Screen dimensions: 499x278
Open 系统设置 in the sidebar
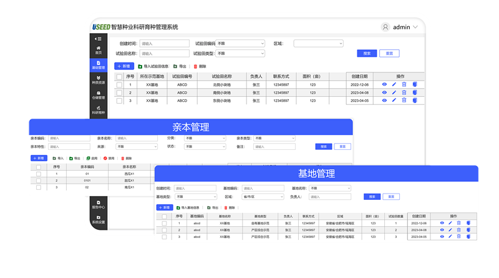click(98, 220)
